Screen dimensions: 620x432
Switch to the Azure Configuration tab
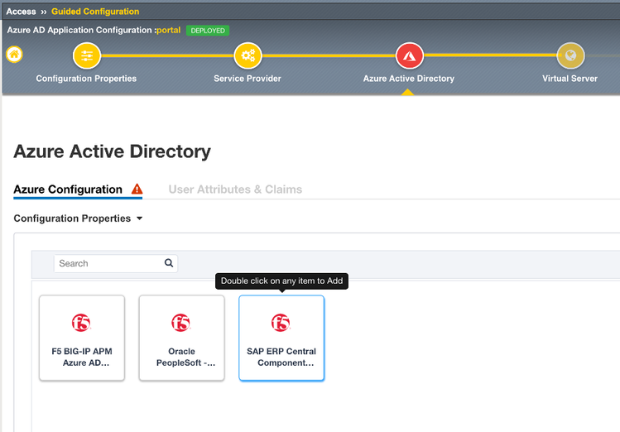click(x=68, y=190)
